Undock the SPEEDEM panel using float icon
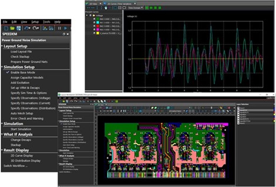 (x=64, y=34)
